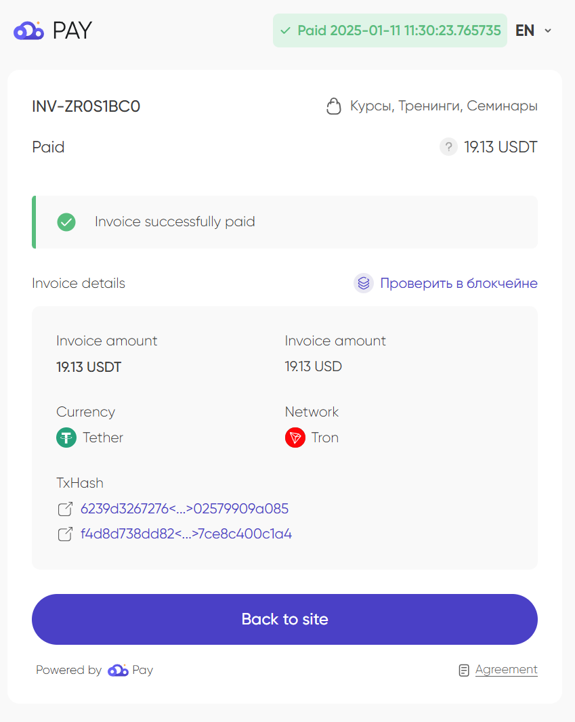Screen dimensions: 575x722
Task: Expand the EN language dropdown arrow
Action: [x=548, y=31]
